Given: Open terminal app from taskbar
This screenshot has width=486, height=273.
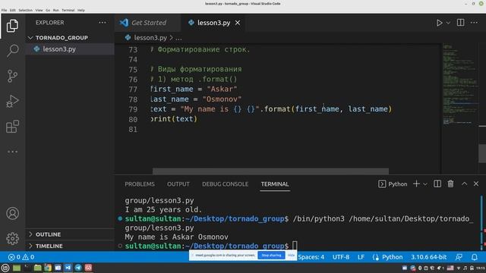Looking at the screenshot, I should 27,268.
